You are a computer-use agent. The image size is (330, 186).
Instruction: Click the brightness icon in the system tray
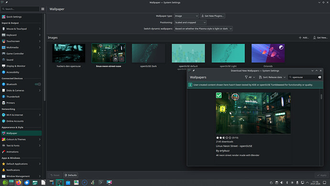tap(292, 183)
